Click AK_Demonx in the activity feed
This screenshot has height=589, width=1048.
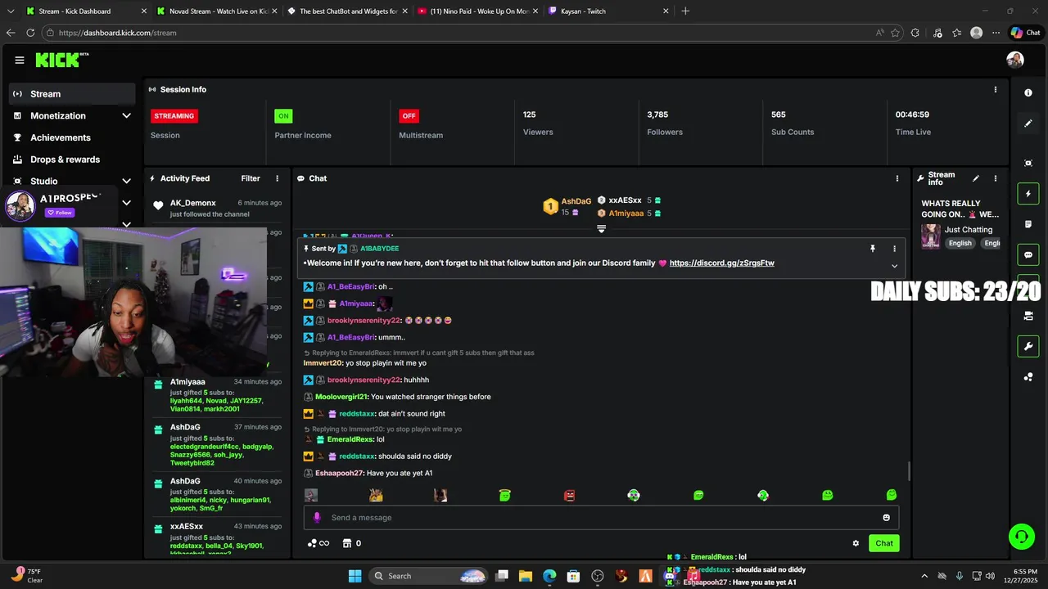pyautogui.click(x=193, y=203)
